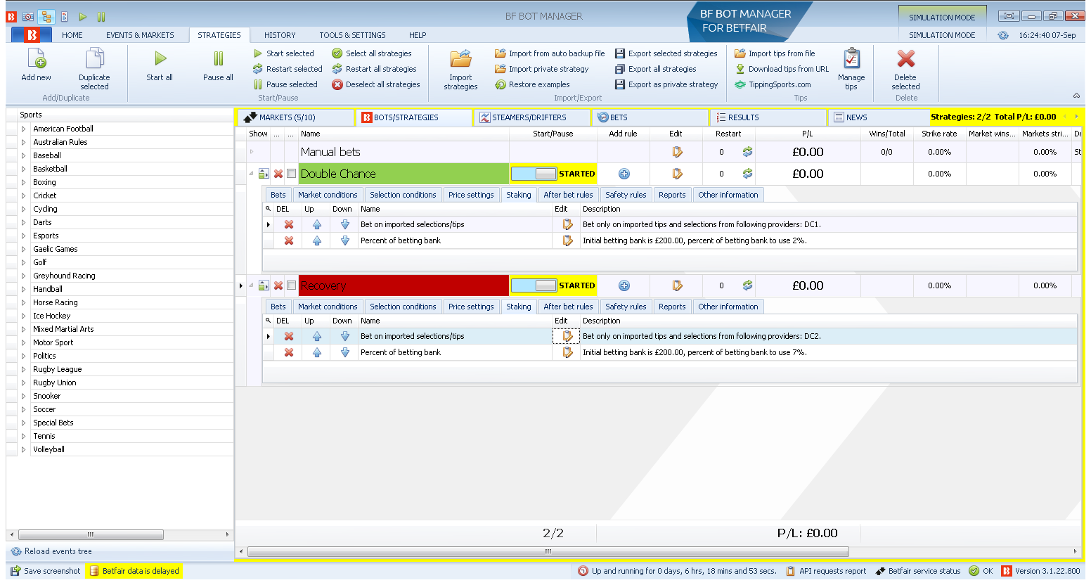Expand Golf tree node
The height and width of the screenshot is (585, 1091).
pos(23,262)
